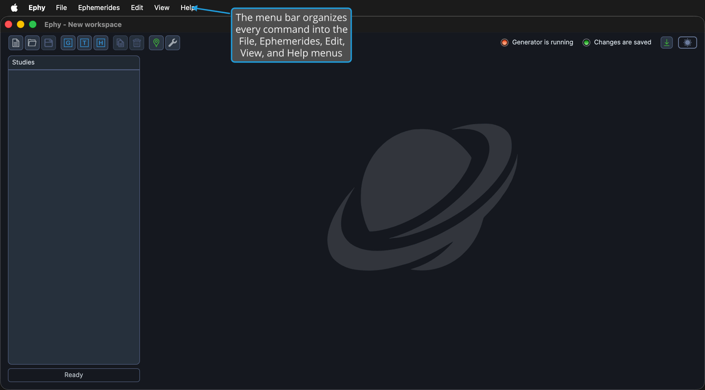This screenshot has height=390, width=705.
Task: Click the orange generator status indicator
Action: pos(504,42)
